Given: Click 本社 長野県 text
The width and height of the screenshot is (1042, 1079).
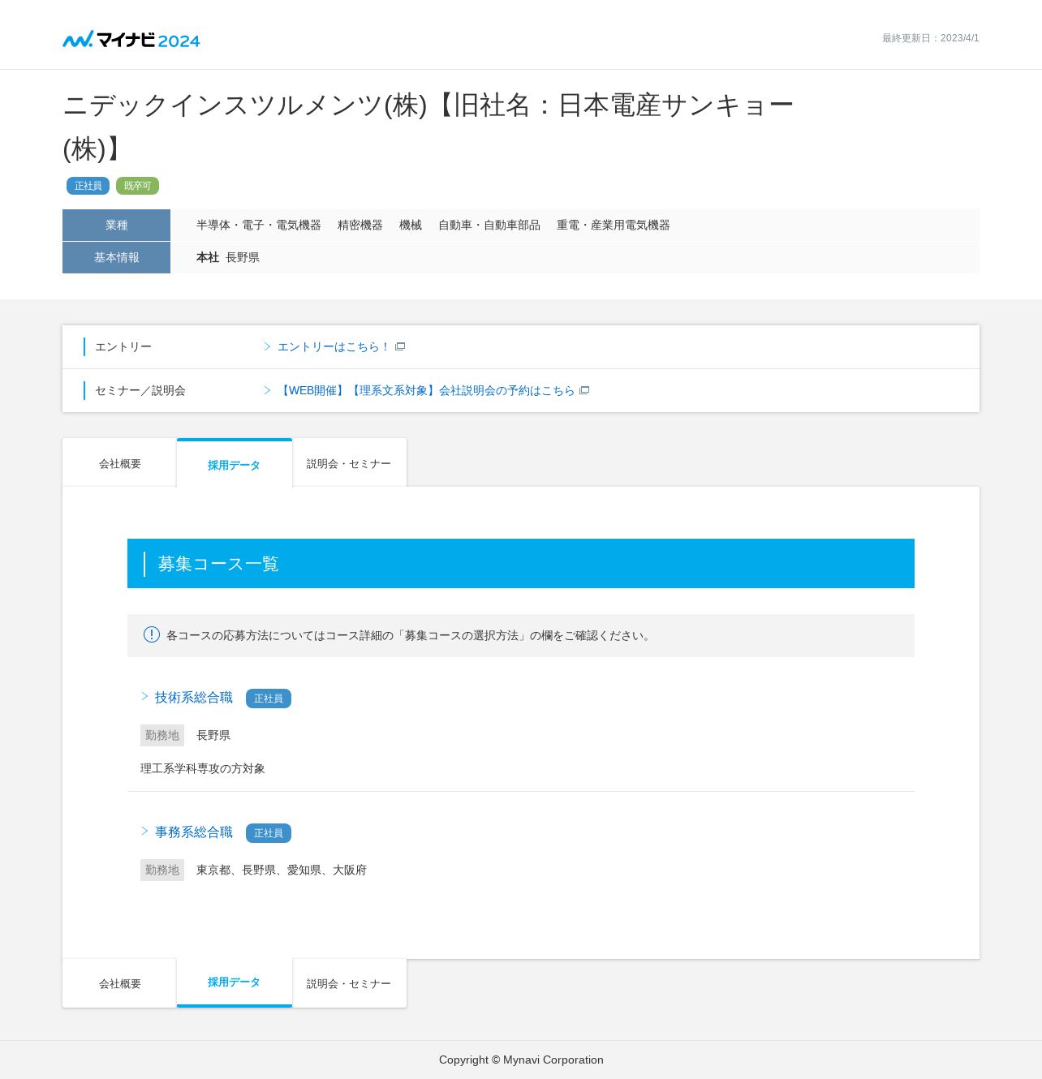Looking at the screenshot, I should 228,257.
